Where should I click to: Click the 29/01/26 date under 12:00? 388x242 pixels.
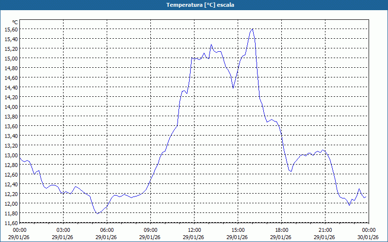coord(193,237)
